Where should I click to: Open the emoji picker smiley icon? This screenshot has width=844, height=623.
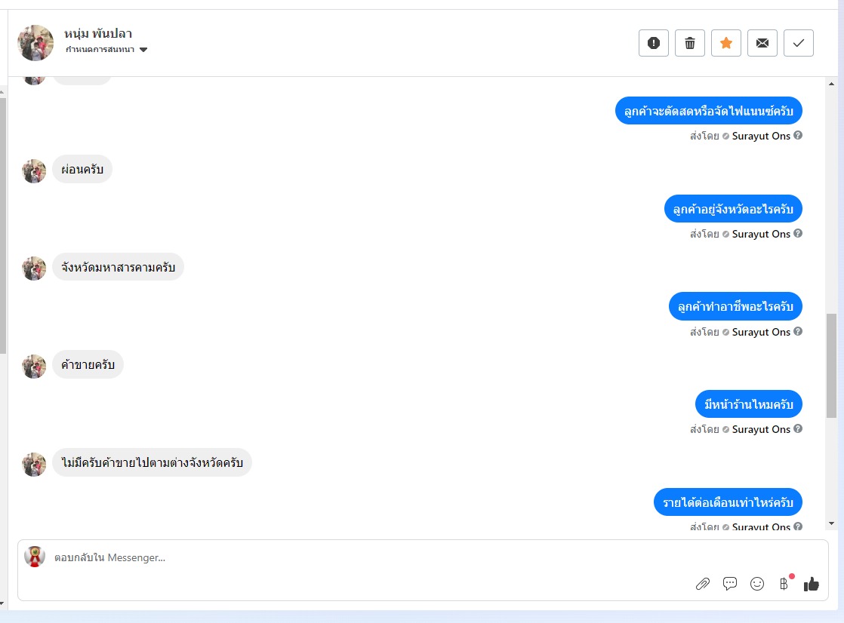pos(757,584)
